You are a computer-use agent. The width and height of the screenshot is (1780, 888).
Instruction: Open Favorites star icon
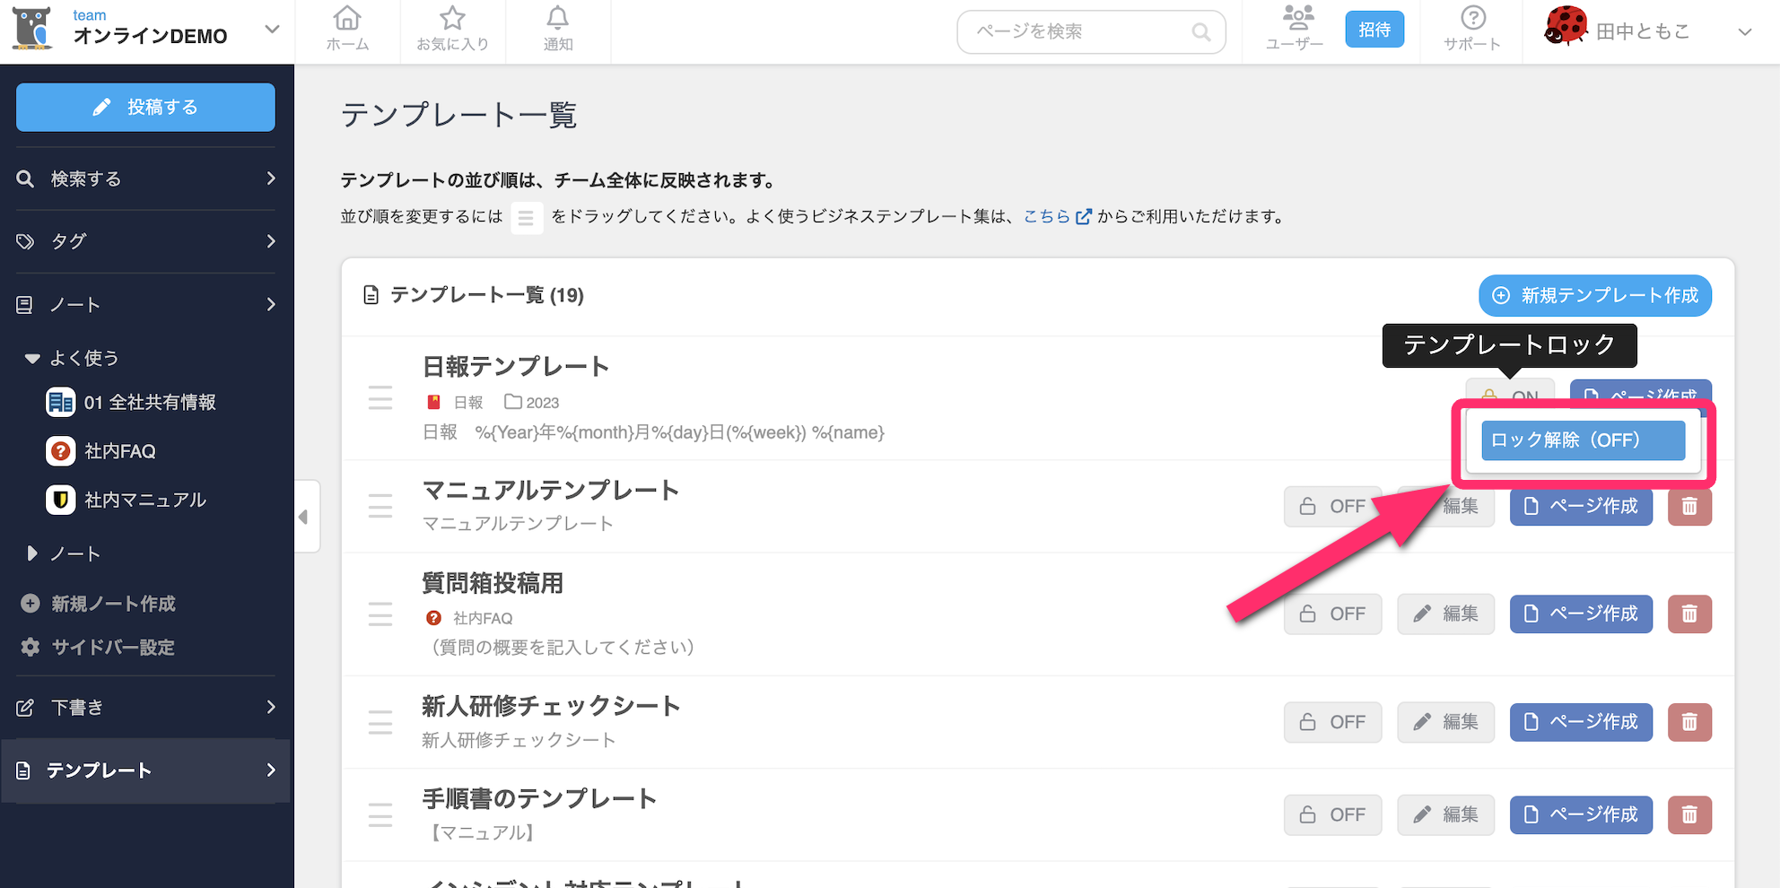452,30
